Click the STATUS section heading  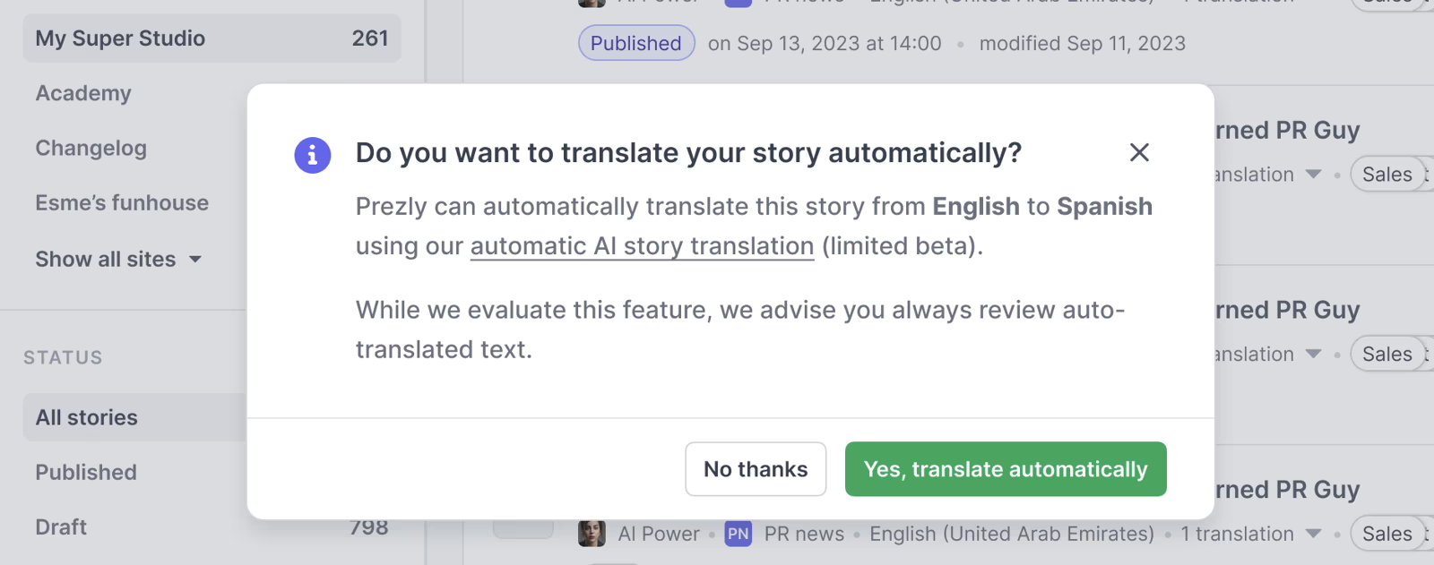click(63, 358)
